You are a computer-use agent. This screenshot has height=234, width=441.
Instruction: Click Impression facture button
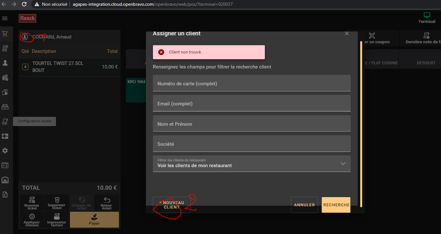(57, 220)
